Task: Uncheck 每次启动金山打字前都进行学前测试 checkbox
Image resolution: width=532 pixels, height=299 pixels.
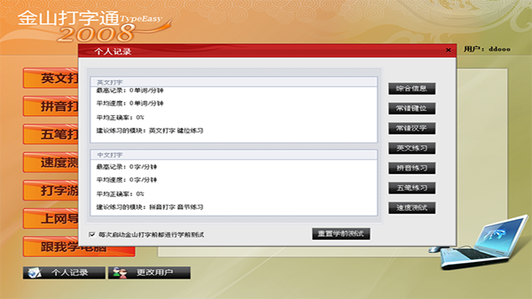Action: pos(92,235)
